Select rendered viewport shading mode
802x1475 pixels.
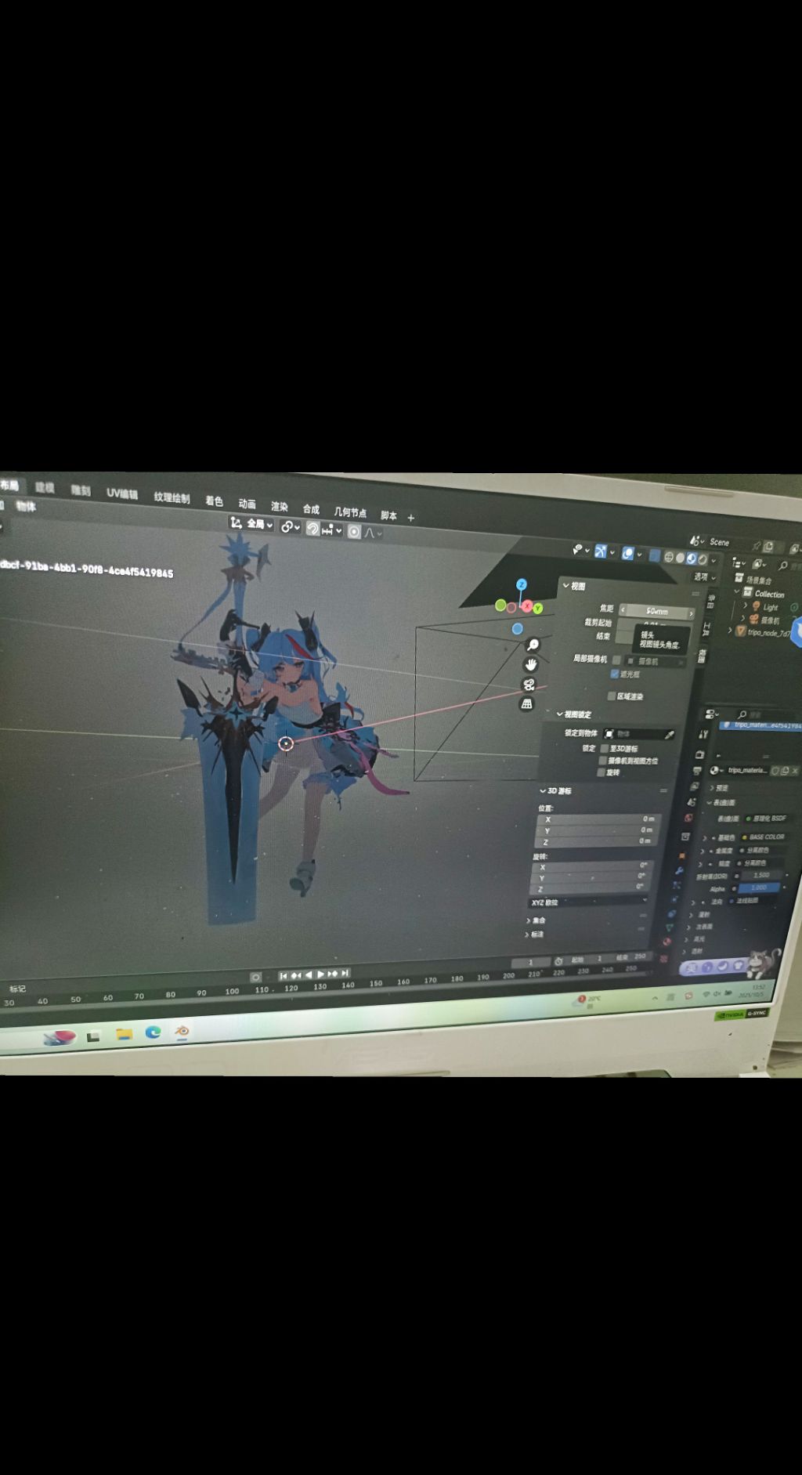point(703,559)
